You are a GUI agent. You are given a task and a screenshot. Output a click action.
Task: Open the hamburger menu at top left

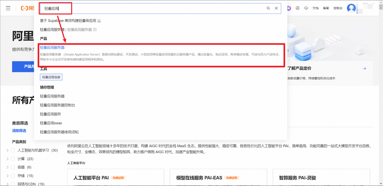point(8,8)
